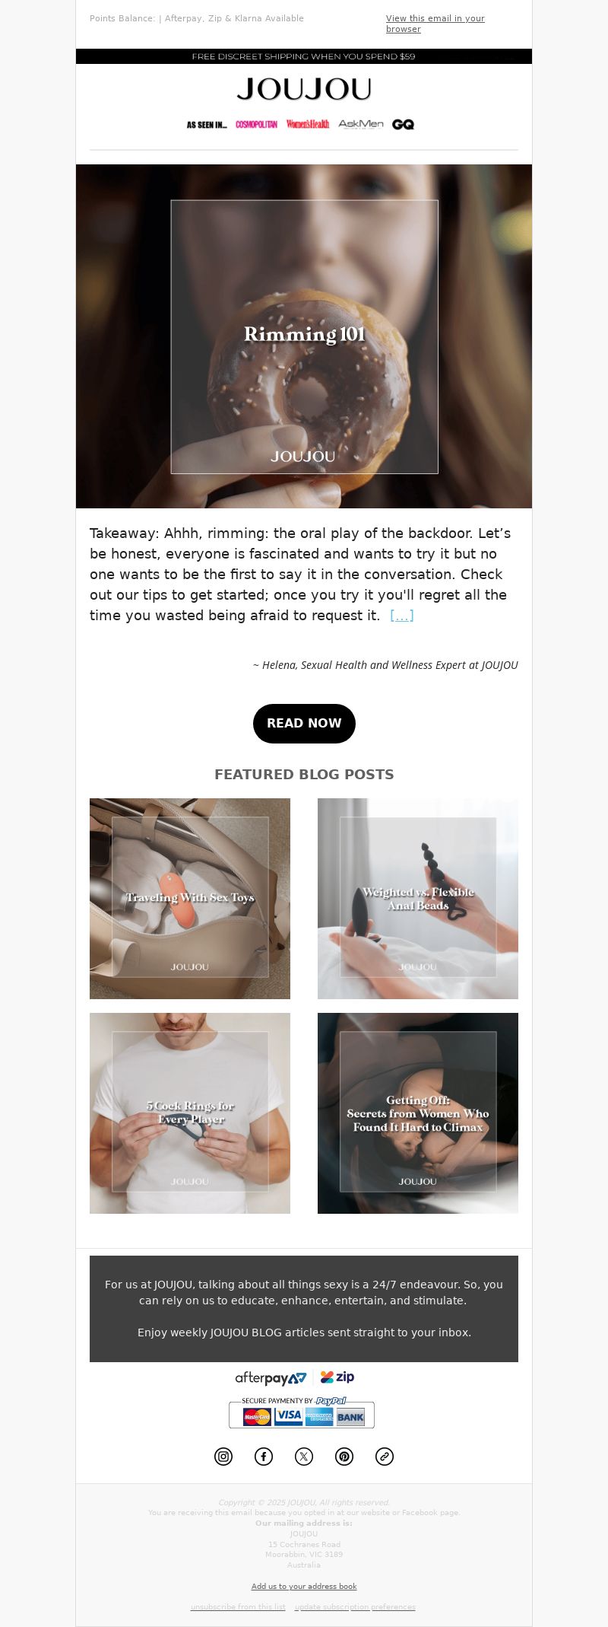Open the X (Twitter) social icon
Screen dimensions: 608x1627
coord(304,1457)
